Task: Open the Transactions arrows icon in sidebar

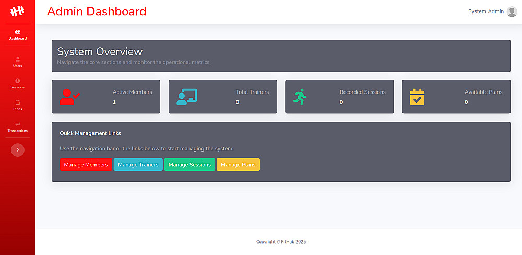Action: (18, 124)
